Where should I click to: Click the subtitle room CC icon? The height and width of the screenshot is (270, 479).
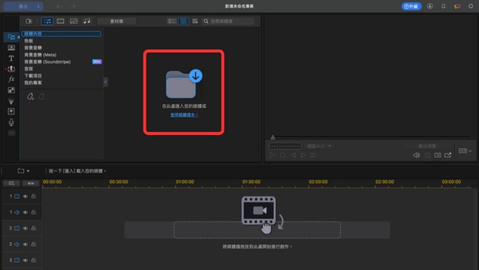11,133
